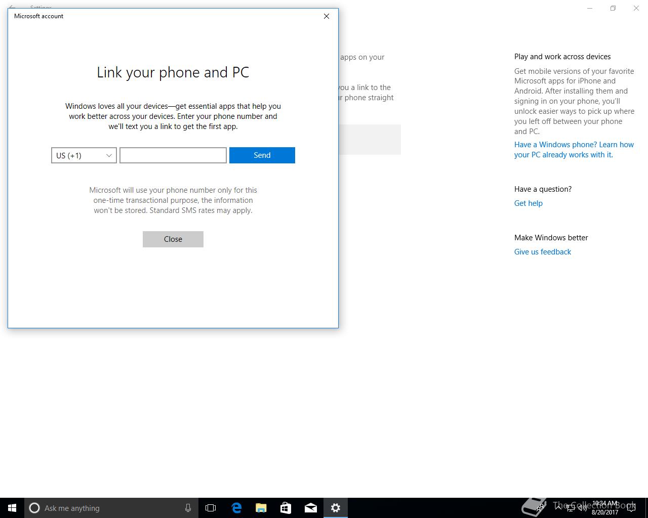Open the Windows phone Learn how link
Image resolution: width=648 pixels, height=518 pixels.
(574, 150)
